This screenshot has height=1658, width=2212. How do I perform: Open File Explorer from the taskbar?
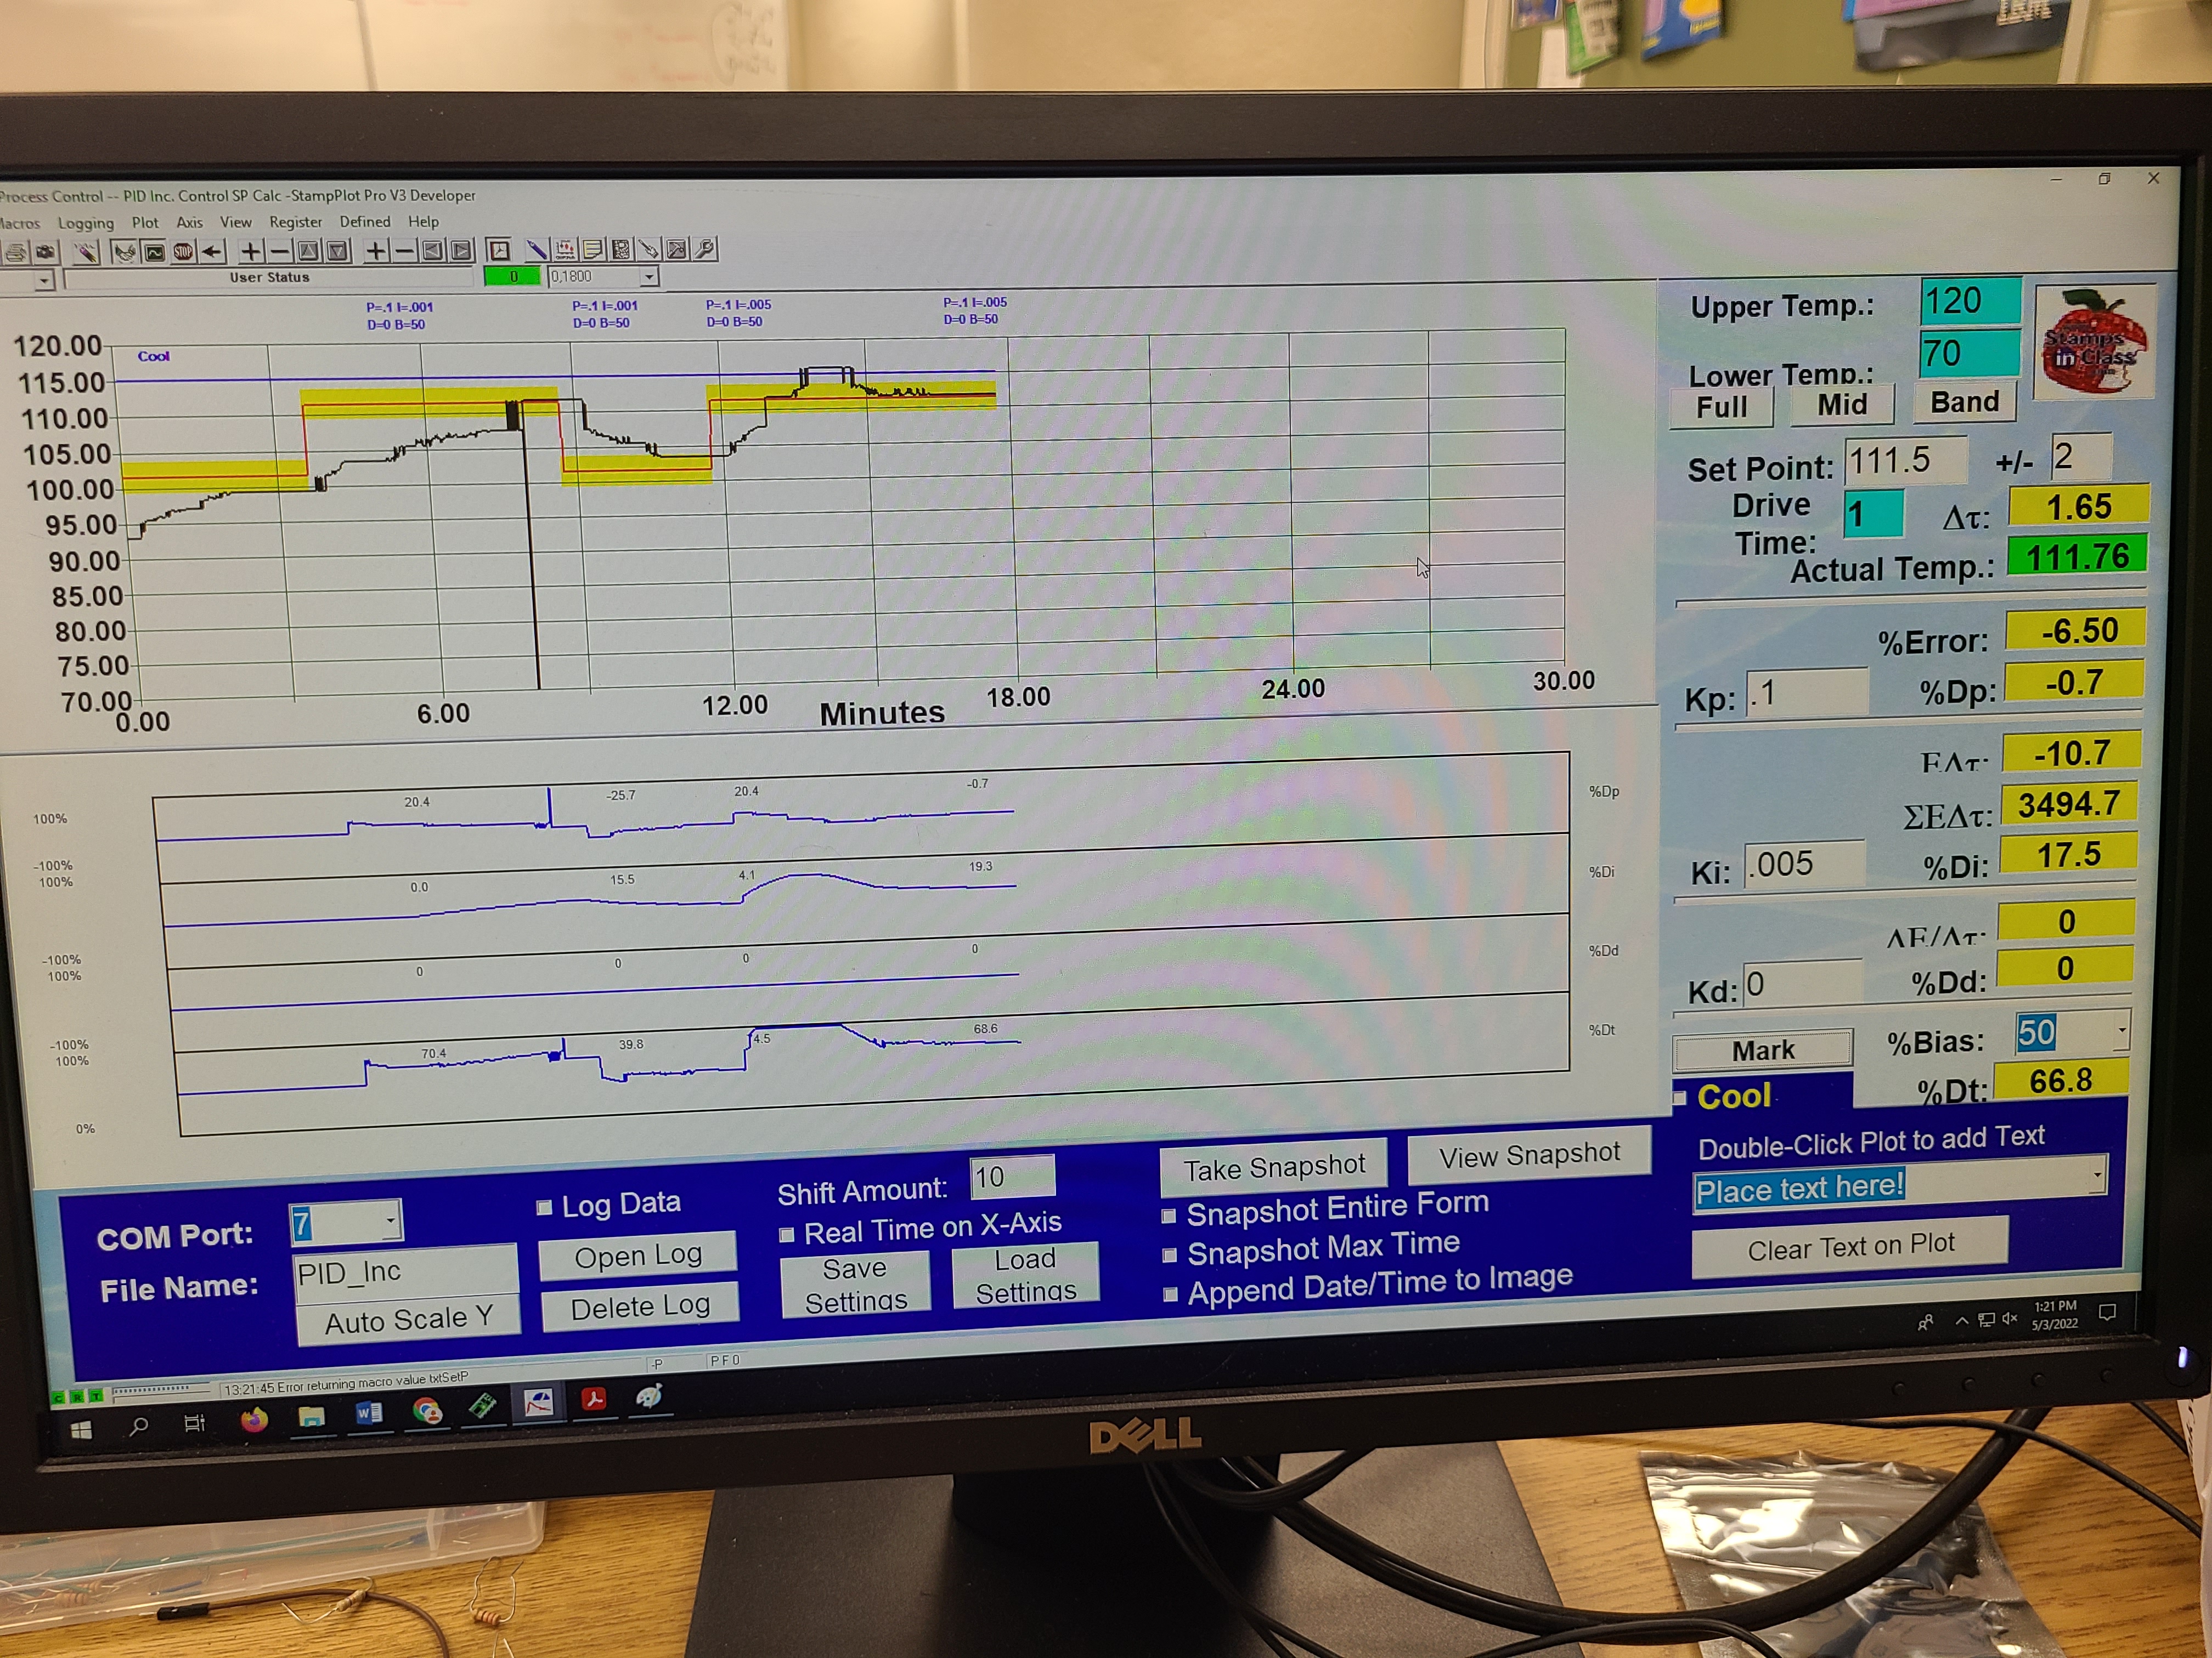pos(311,1417)
